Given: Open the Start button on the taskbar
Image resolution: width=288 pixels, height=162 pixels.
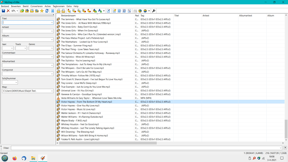Looking at the screenshot, I should (x=5, y=158).
